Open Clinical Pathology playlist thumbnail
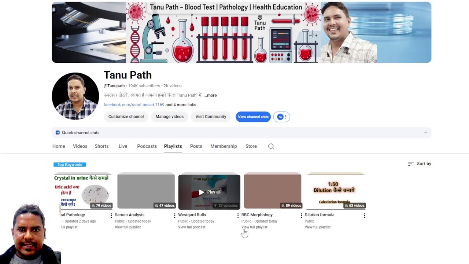The height and width of the screenshot is (264, 469). [x=83, y=191]
